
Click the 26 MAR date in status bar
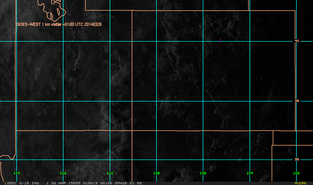tap(58, 183)
